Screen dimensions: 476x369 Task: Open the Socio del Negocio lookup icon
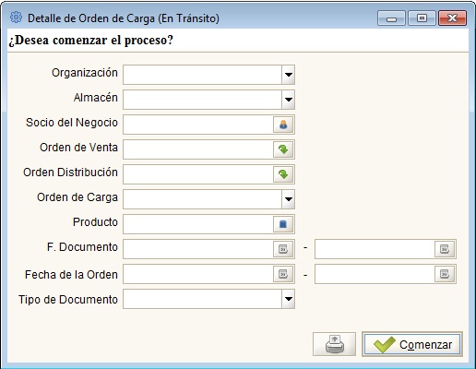[283, 125]
